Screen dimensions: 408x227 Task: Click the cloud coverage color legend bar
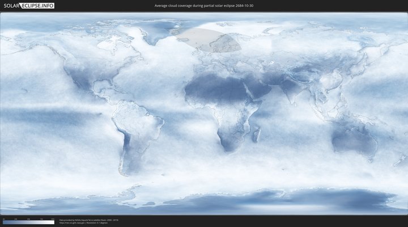(x=28, y=222)
